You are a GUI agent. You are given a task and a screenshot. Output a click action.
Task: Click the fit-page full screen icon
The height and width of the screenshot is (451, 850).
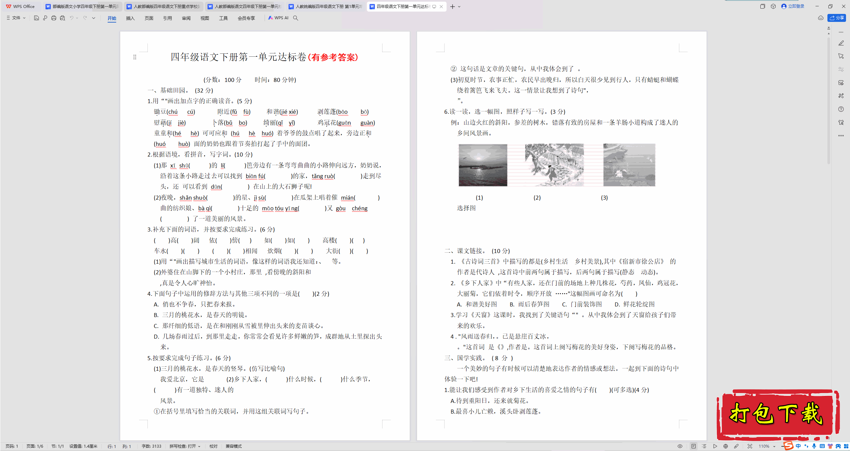(750, 446)
